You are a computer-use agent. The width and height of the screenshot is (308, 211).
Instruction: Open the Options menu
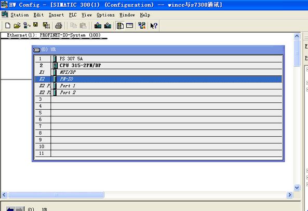tap(105, 15)
